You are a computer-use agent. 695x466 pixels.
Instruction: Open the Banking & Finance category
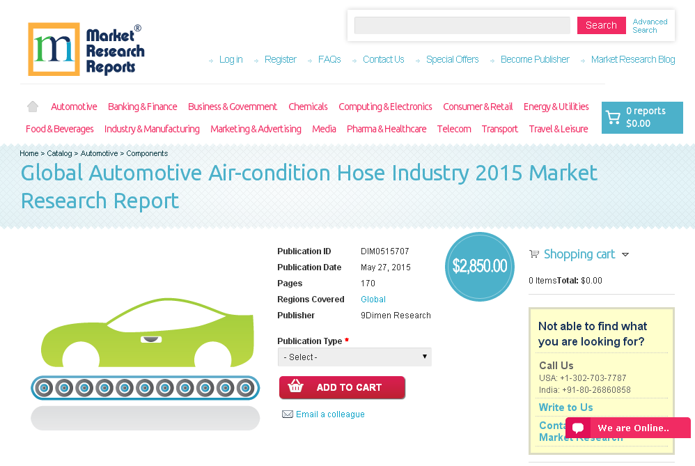point(142,106)
